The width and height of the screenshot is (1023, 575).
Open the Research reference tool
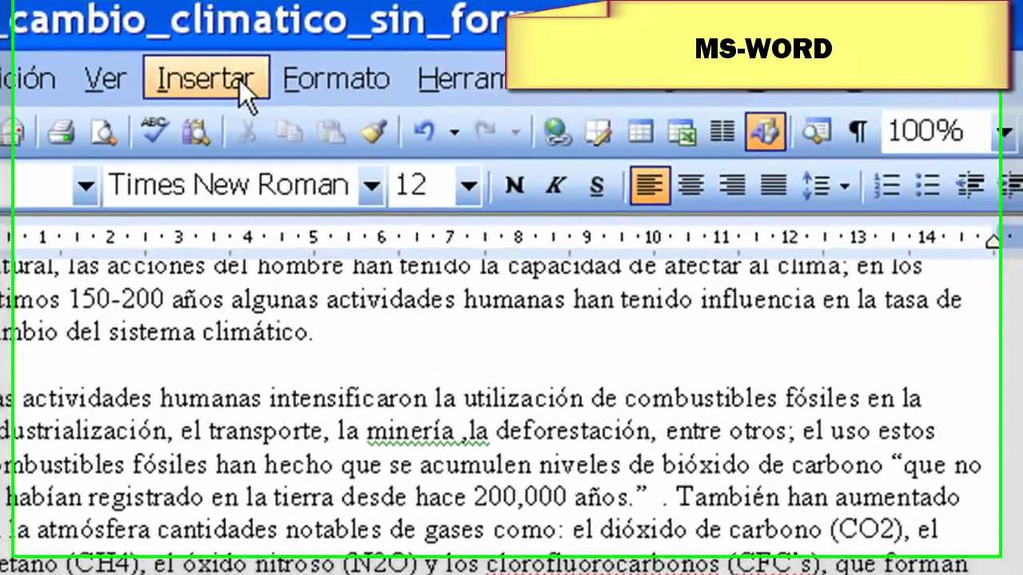pos(197,131)
